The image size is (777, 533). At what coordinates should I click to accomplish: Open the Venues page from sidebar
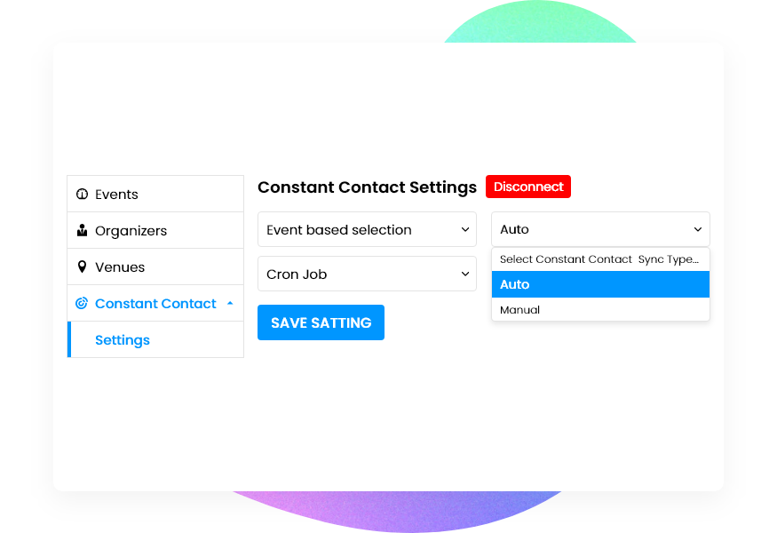121,266
